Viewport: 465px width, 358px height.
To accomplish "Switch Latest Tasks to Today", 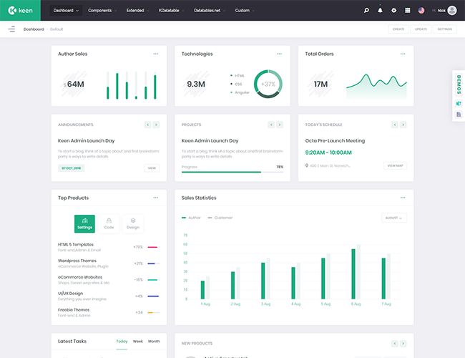I will click(122, 342).
